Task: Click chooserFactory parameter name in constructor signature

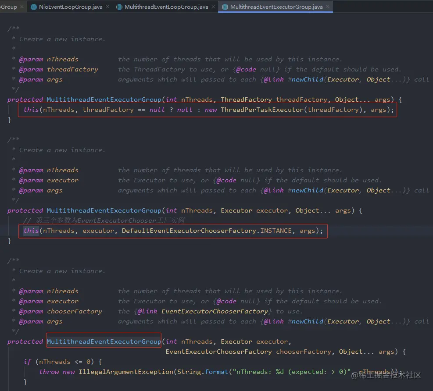Action: pyautogui.click(x=303, y=352)
